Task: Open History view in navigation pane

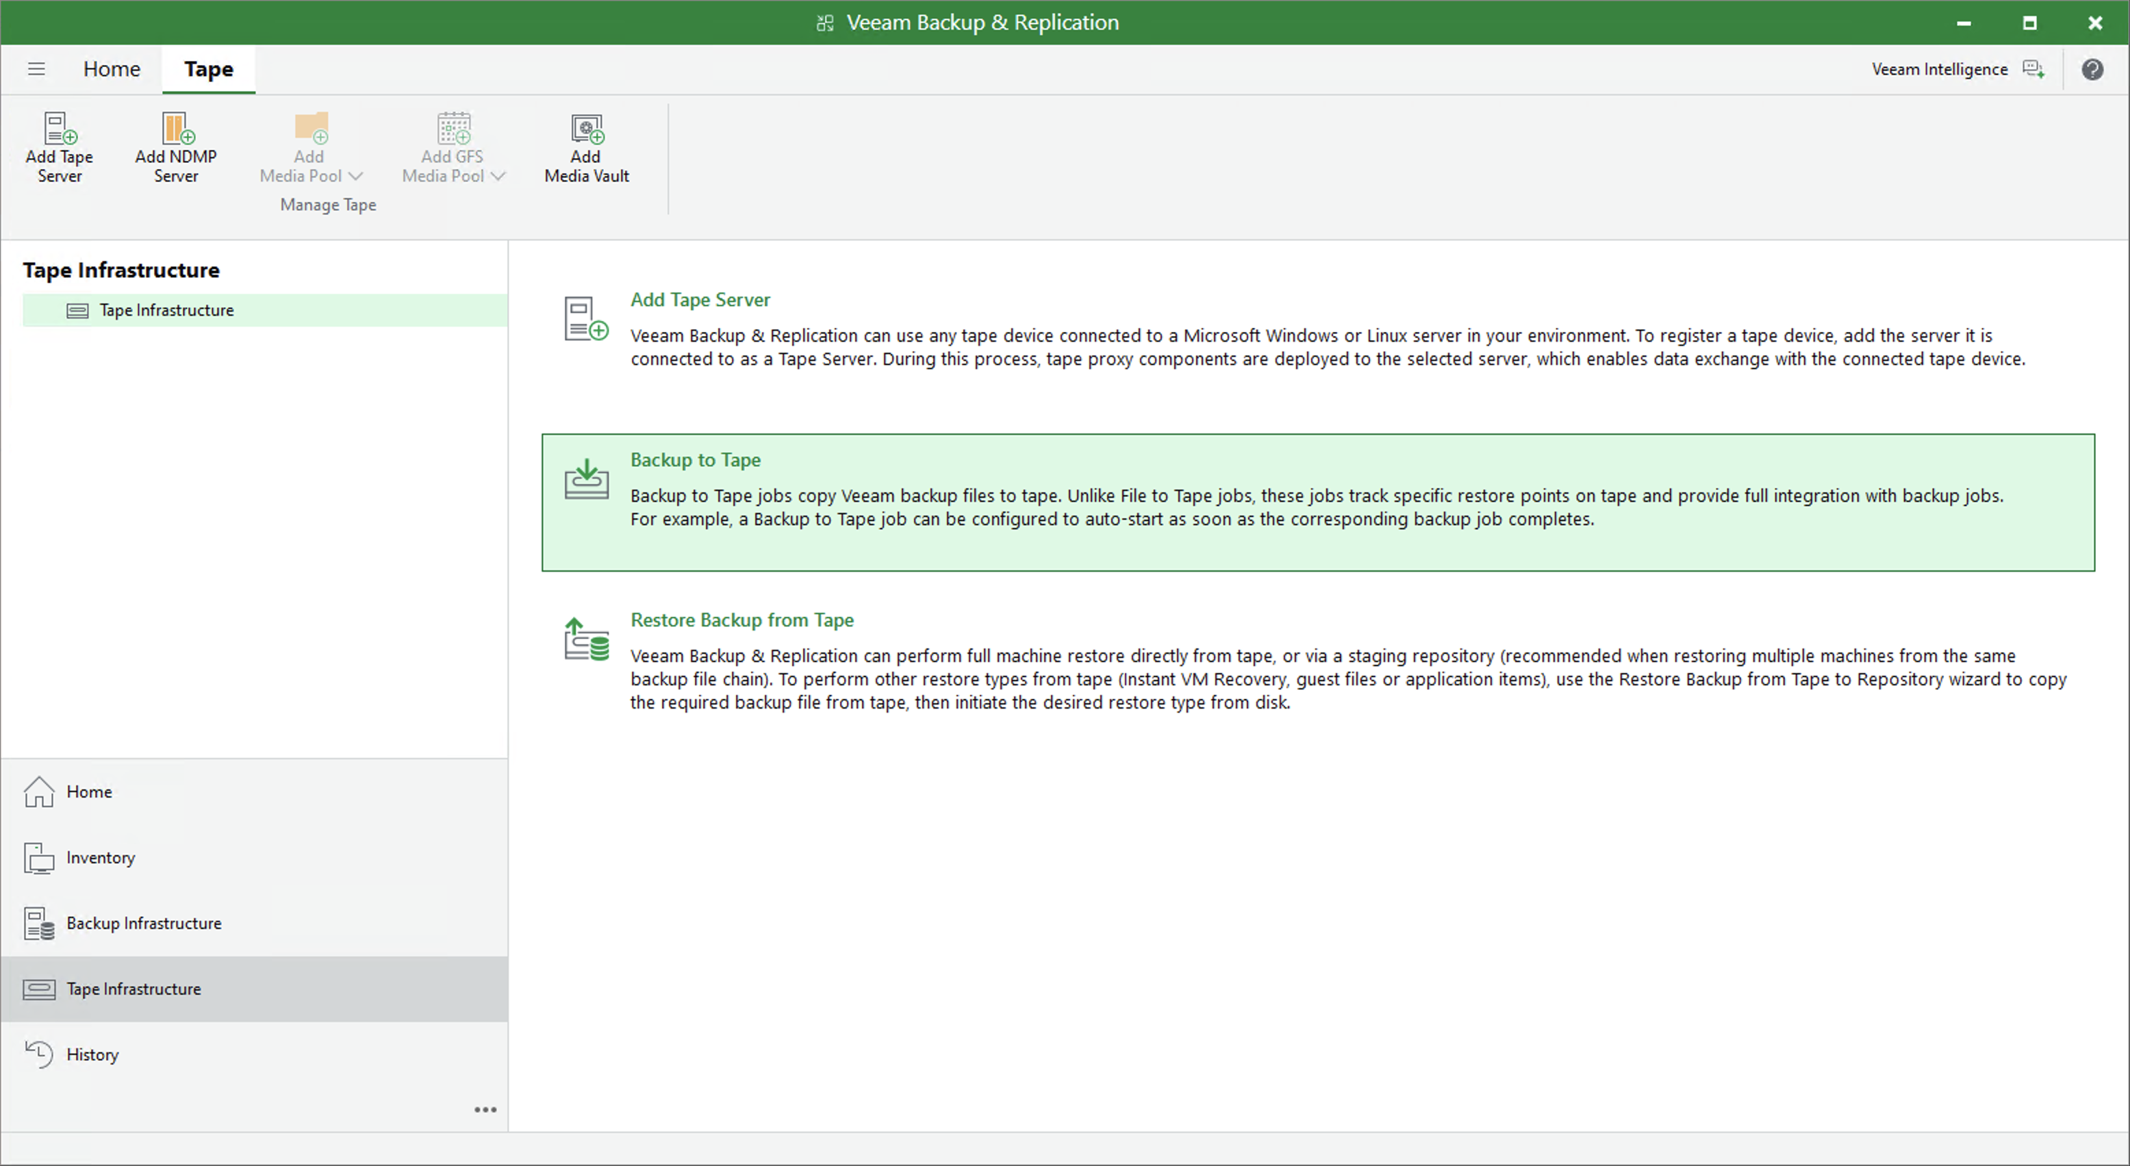Action: point(254,1054)
